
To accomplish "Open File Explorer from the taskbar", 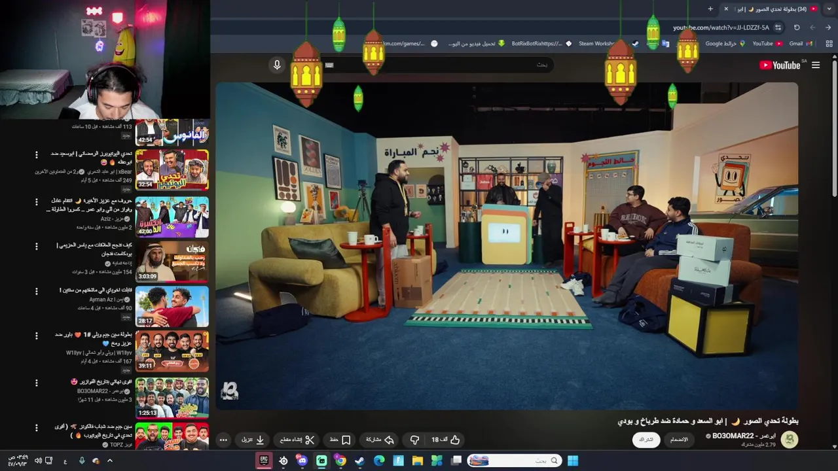I will [418, 461].
